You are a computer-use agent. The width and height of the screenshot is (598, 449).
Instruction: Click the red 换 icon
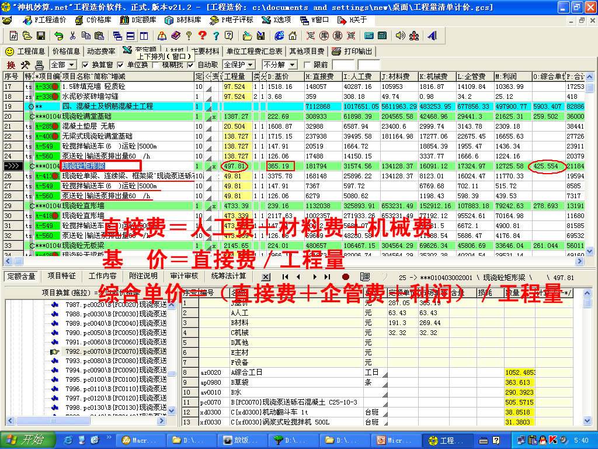click(11, 65)
